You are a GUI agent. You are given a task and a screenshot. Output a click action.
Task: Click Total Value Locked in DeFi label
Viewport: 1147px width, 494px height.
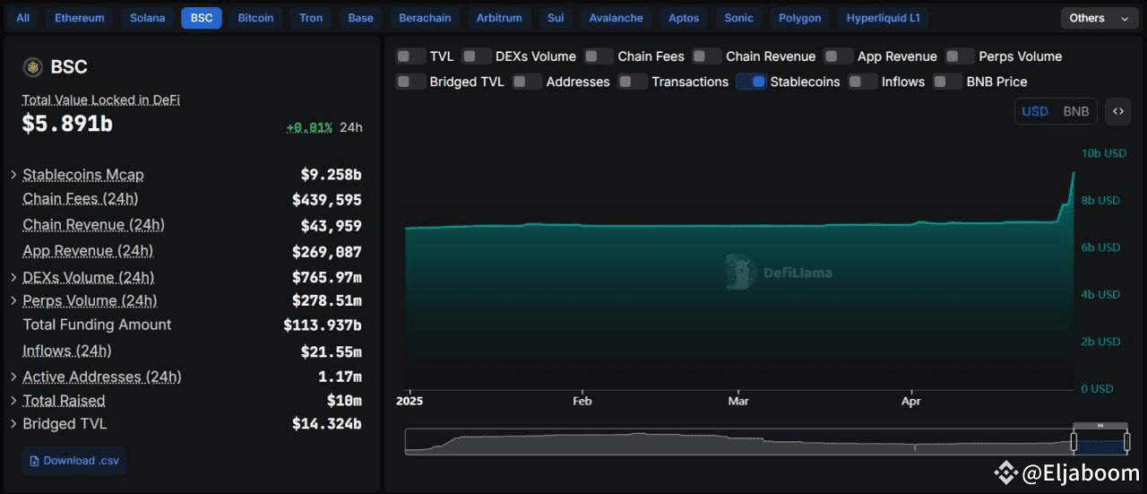coord(101,100)
